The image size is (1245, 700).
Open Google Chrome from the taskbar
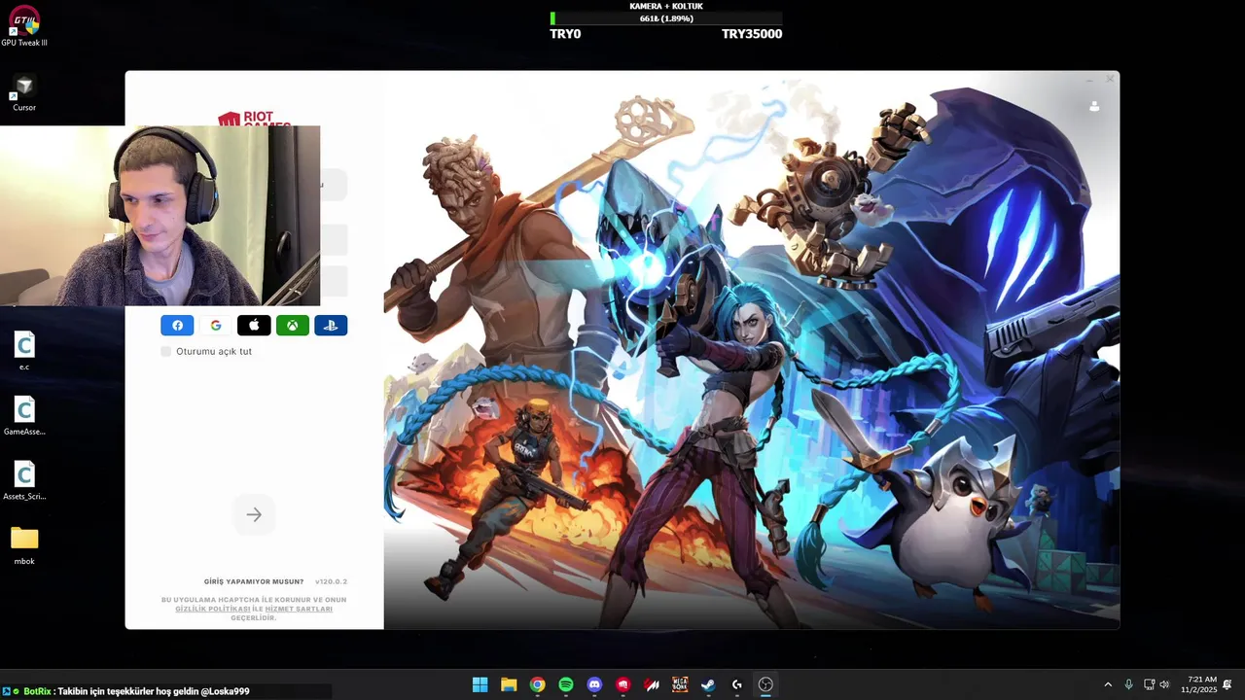(537, 684)
